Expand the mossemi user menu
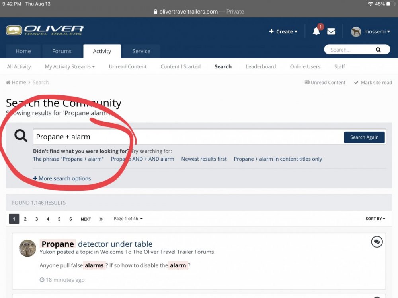Image resolution: width=398 pixels, height=298 pixels. 371,31
